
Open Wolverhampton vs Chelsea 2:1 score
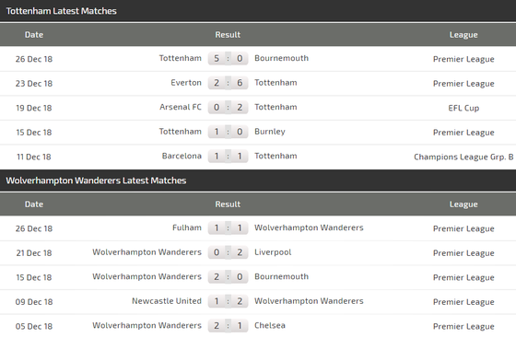pos(228,326)
